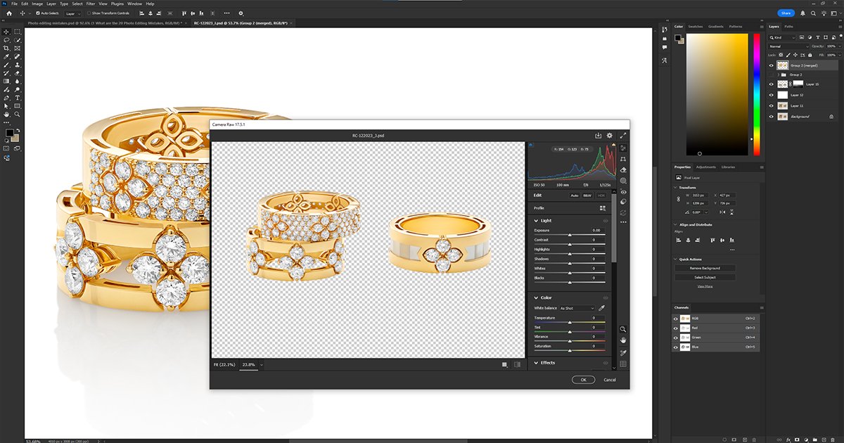The image size is (844, 443).
Task: Click the White Balance eyedropper in Camera Raw
Action: pyautogui.click(x=601, y=308)
